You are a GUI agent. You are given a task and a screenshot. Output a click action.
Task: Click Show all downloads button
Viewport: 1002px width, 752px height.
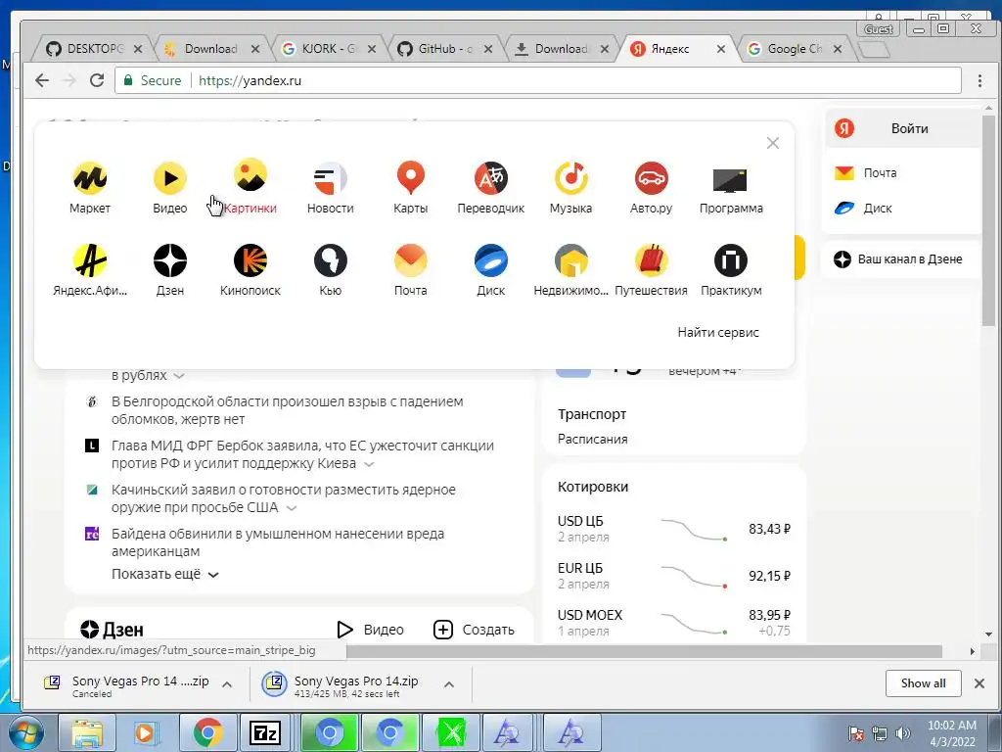click(924, 683)
